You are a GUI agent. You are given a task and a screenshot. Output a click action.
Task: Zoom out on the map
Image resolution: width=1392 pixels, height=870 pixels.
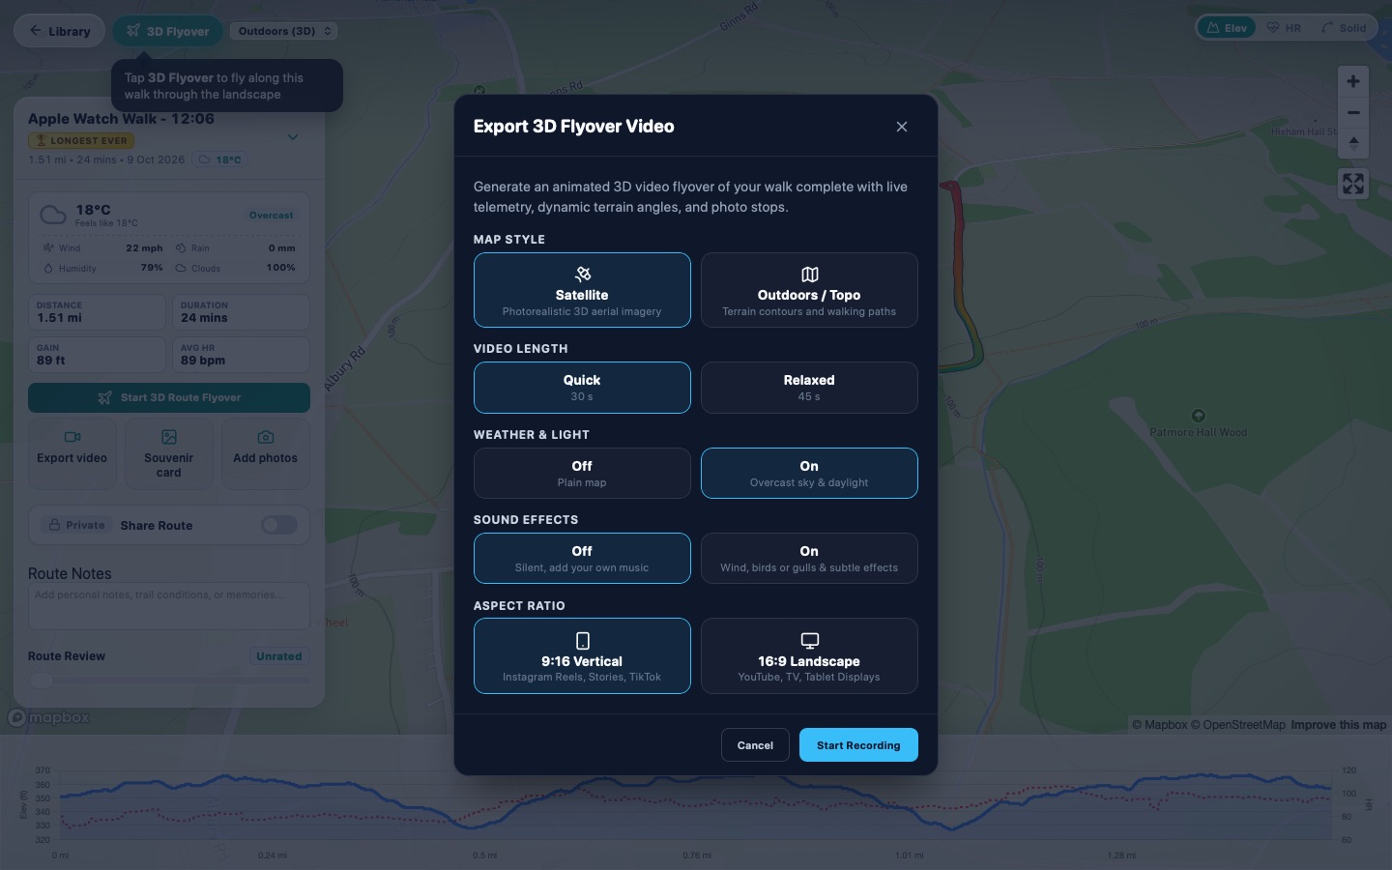(x=1353, y=113)
